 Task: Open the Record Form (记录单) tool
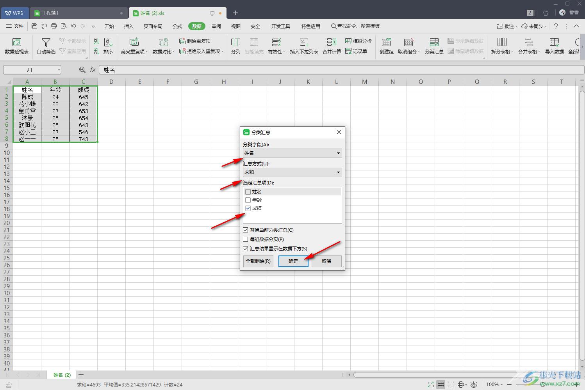(356, 51)
